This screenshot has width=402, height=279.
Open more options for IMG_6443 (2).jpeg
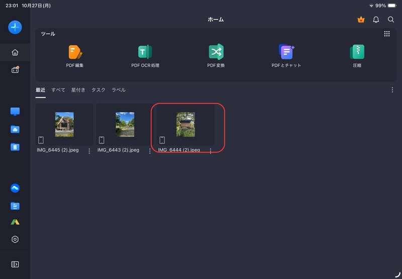150,151
